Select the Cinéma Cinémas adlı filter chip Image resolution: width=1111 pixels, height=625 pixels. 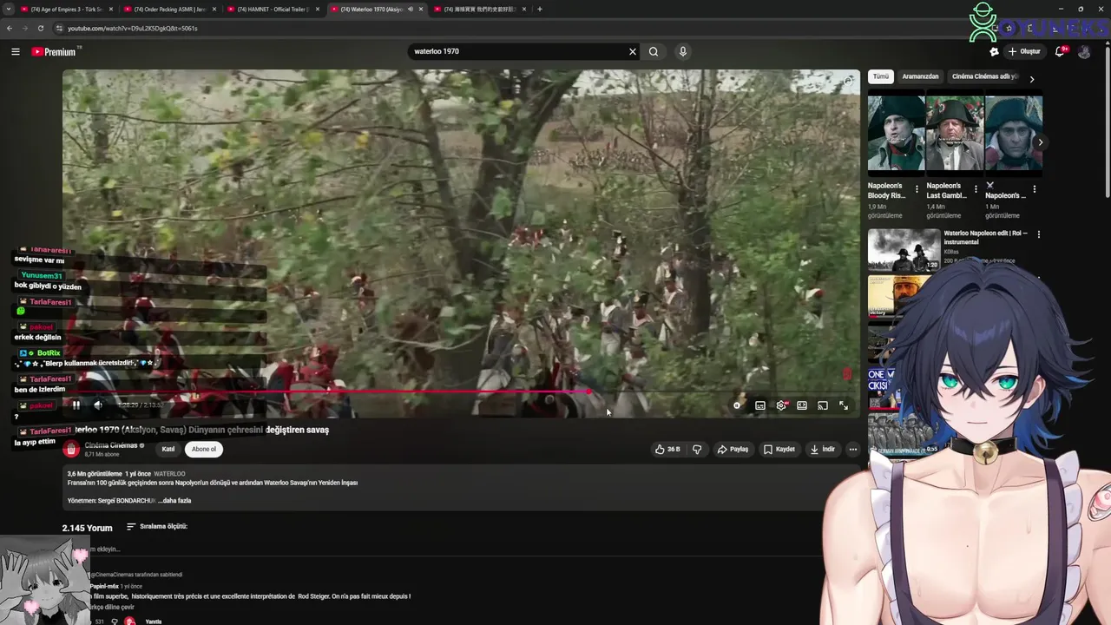click(x=985, y=76)
